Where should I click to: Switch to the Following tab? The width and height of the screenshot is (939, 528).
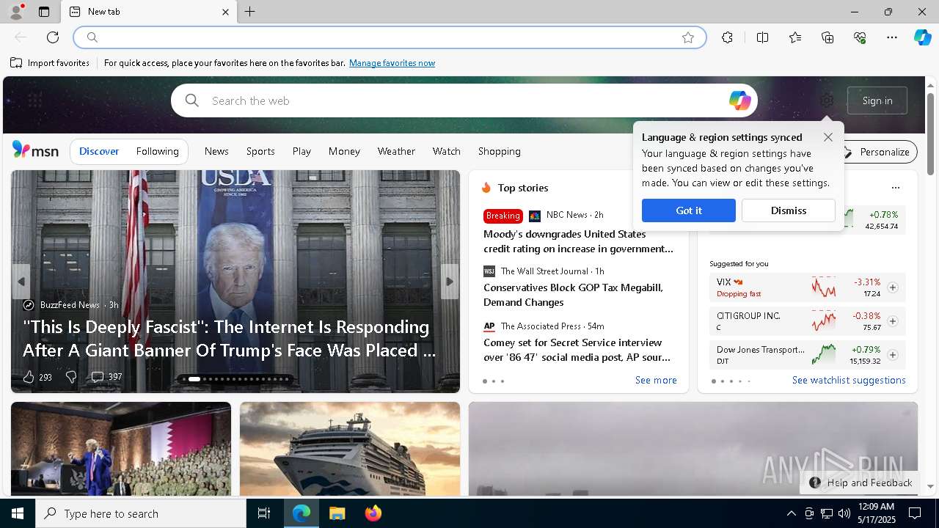click(x=157, y=151)
